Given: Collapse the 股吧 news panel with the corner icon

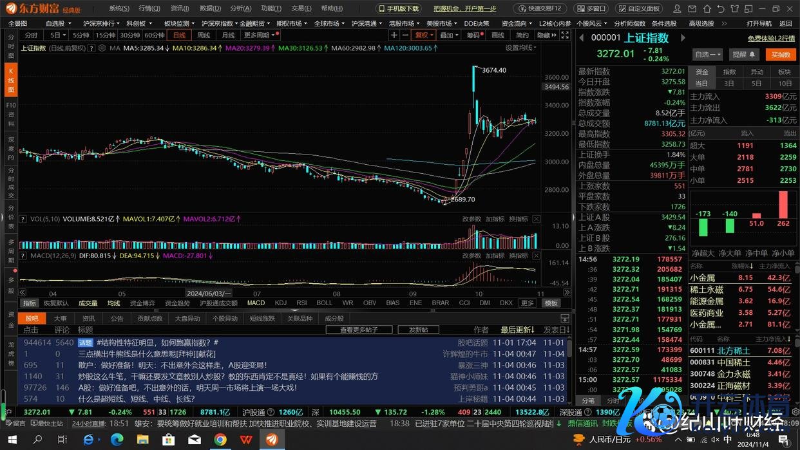Looking at the screenshot, I should 565,319.
